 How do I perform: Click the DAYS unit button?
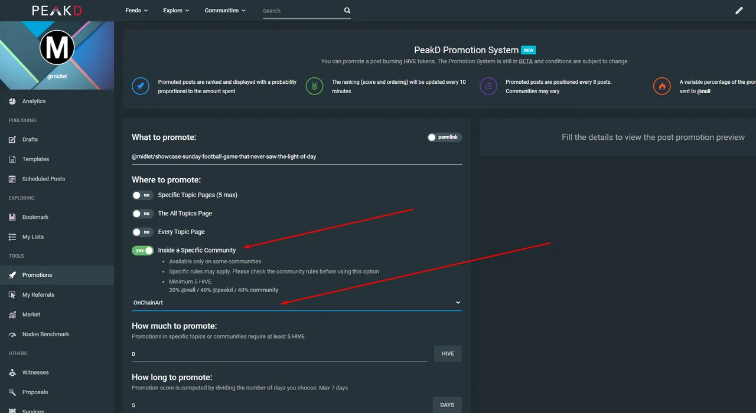tap(447, 405)
